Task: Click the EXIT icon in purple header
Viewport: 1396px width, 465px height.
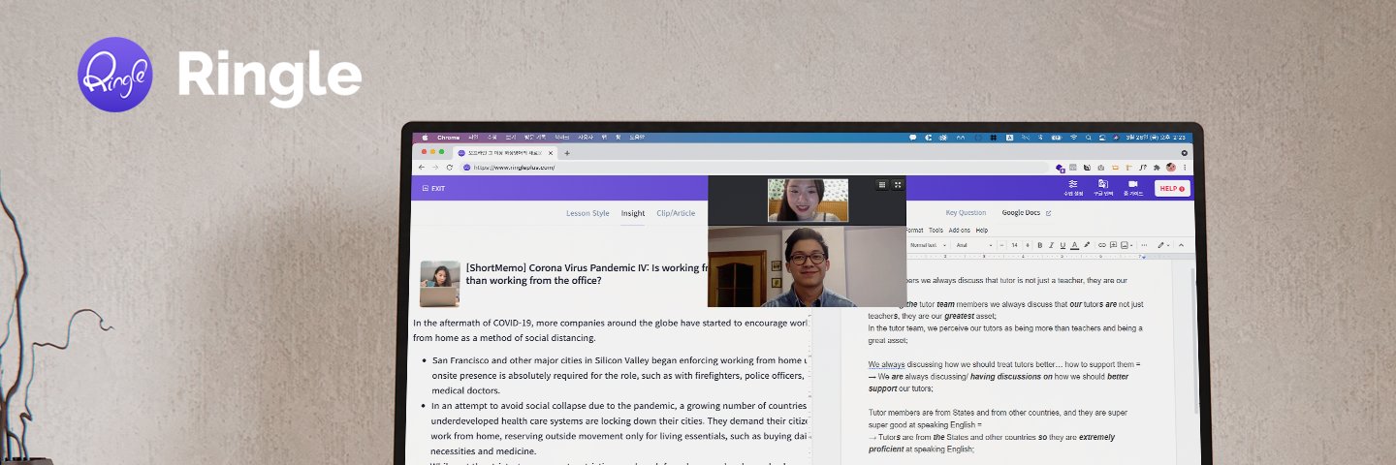Action: 426,188
